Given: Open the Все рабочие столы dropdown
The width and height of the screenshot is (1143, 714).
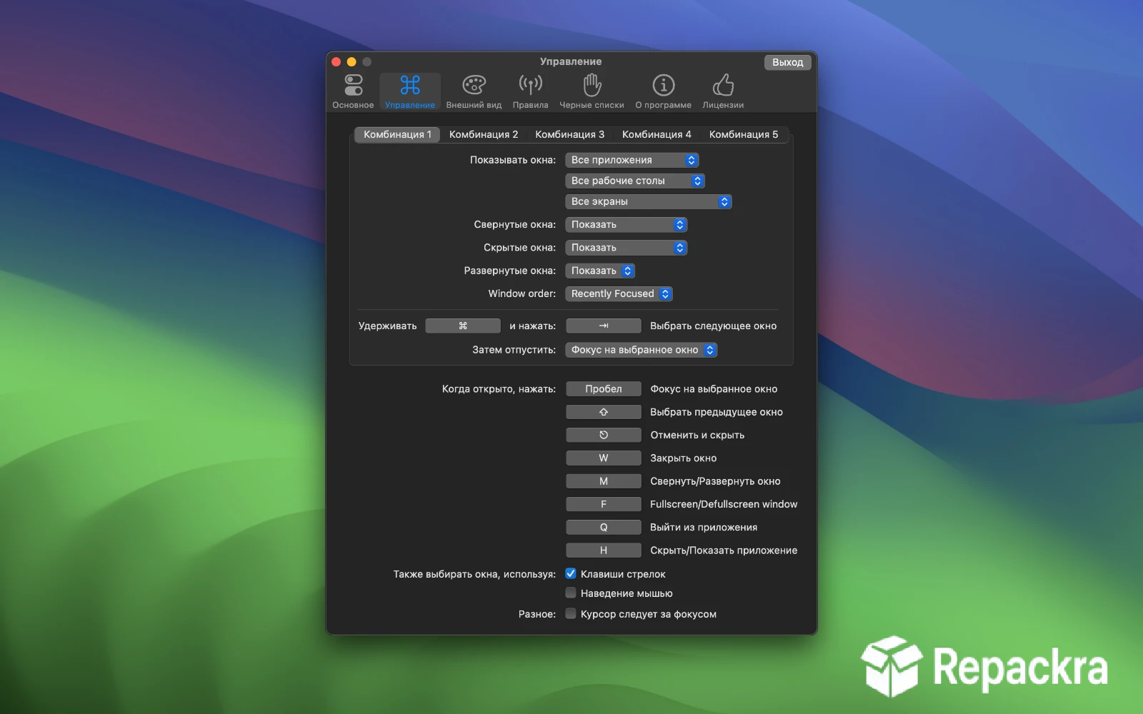Looking at the screenshot, I should click(635, 181).
